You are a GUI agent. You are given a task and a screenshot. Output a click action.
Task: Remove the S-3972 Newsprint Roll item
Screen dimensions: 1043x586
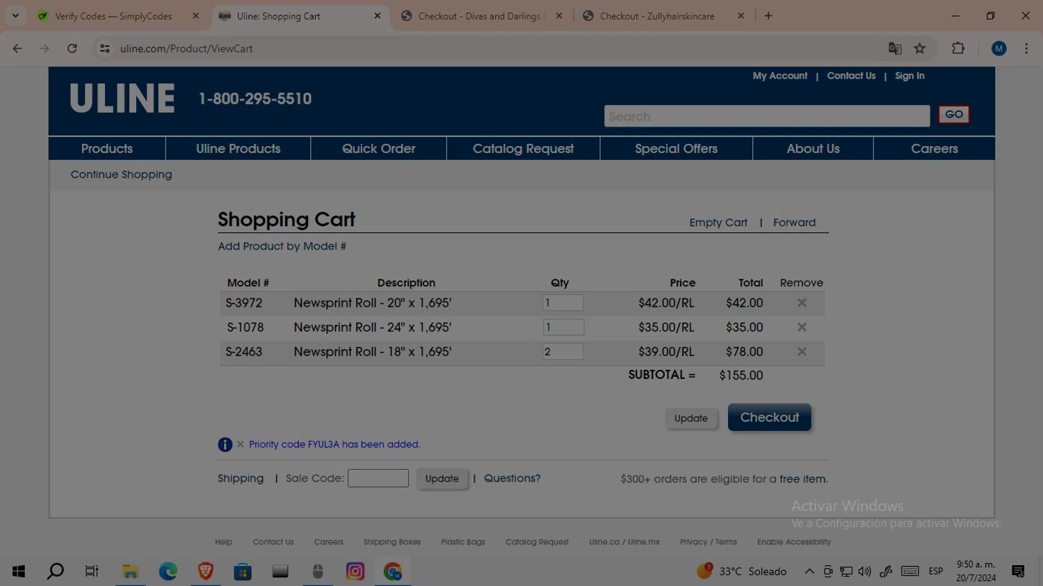pos(802,303)
